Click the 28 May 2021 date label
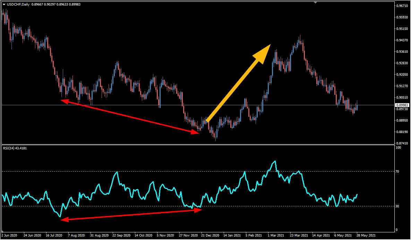This screenshot has height=240, width=411. tap(367, 235)
